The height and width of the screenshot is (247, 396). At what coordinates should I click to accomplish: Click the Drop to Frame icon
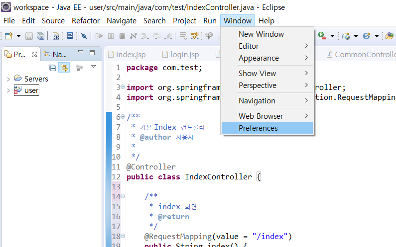coord(183,36)
